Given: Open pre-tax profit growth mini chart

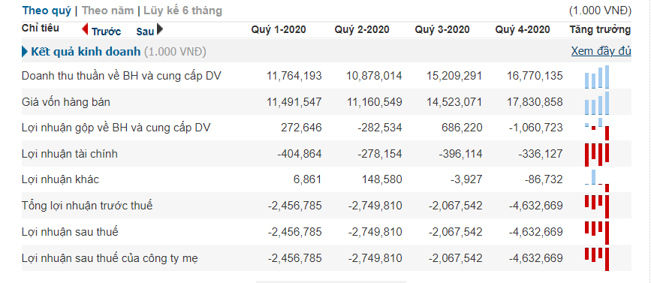Looking at the screenshot, I should click(597, 206).
